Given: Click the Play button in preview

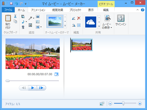Looking at the screenshot, I should [x=33, y=88].
